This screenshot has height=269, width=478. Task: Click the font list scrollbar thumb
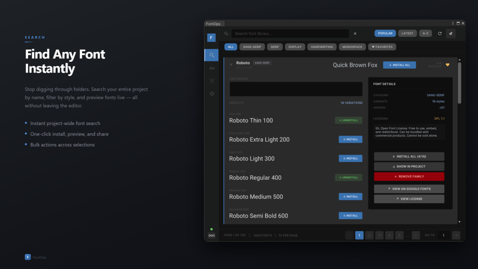pyautogui.click(x=460, y=83)
